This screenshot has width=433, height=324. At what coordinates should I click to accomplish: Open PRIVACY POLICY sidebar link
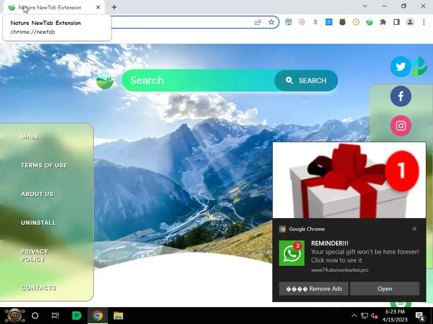[x=35, y=255]
